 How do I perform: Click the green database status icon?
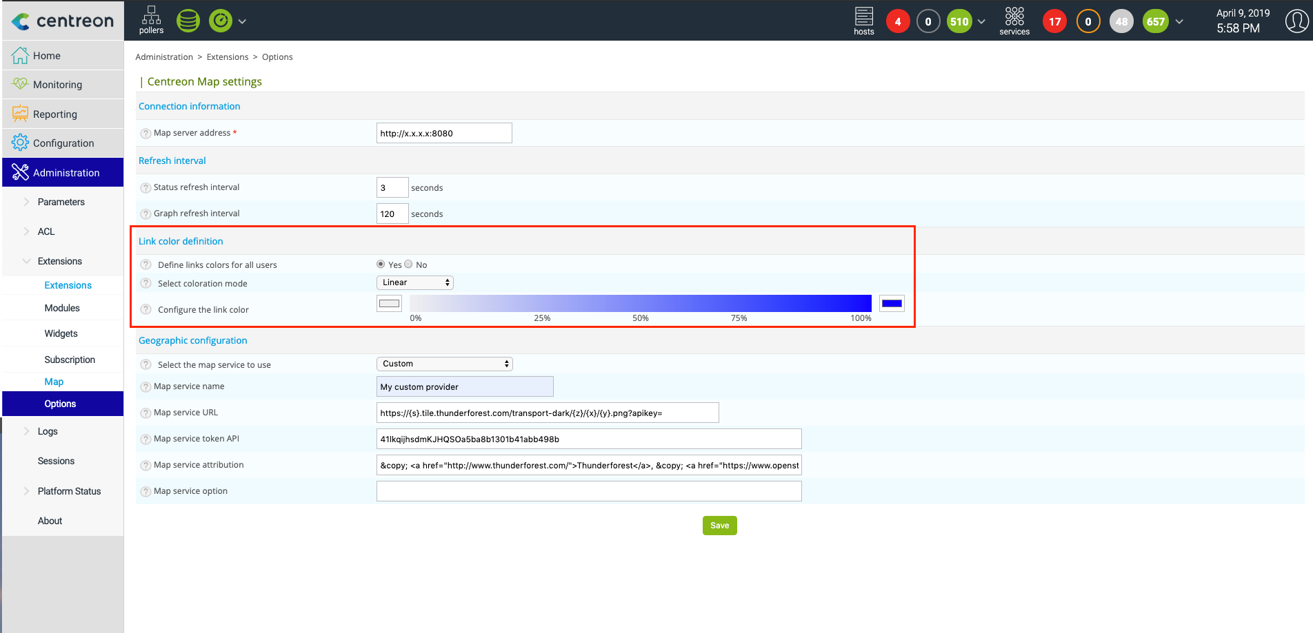coord(188,21)
